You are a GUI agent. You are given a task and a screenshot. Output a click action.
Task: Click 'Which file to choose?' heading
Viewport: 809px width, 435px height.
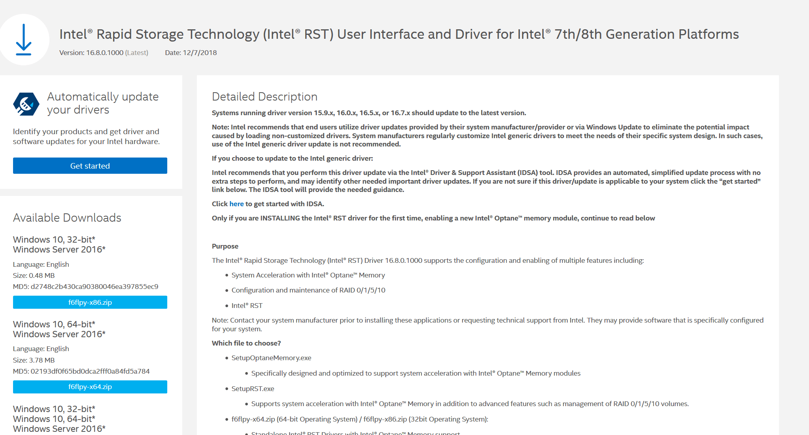pos(246,343)
